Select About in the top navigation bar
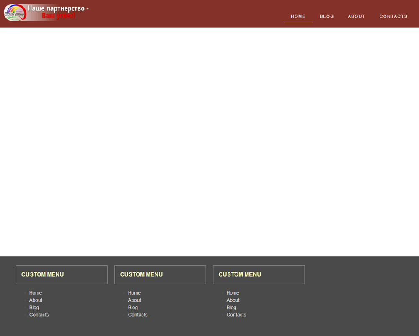This screenshot has width=419, height=336. [x=356, y=16]
